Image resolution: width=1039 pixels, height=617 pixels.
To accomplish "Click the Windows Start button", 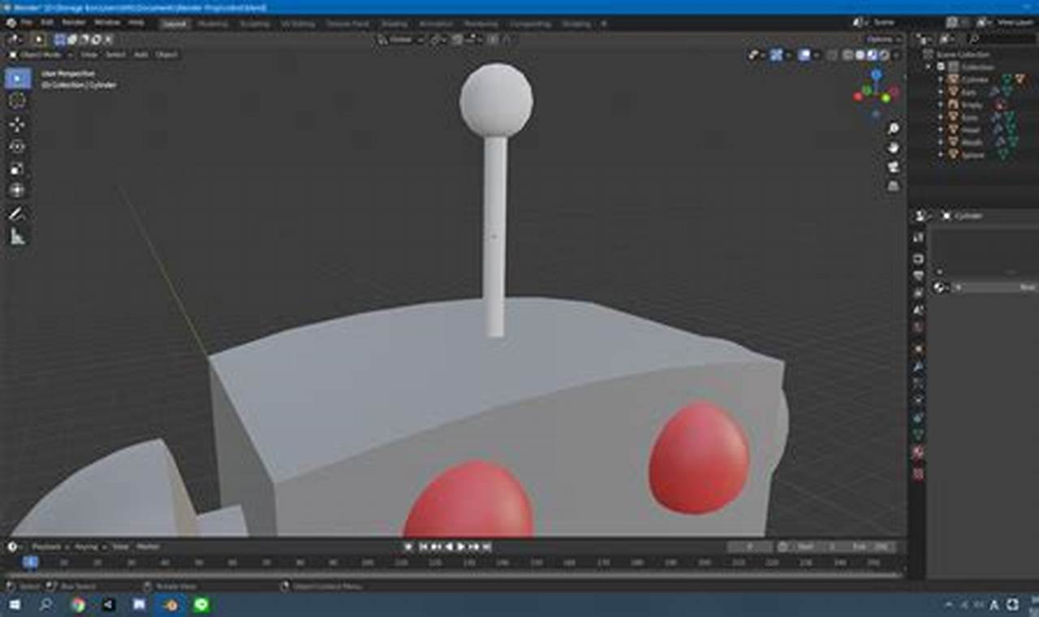I will coord(15,605).
